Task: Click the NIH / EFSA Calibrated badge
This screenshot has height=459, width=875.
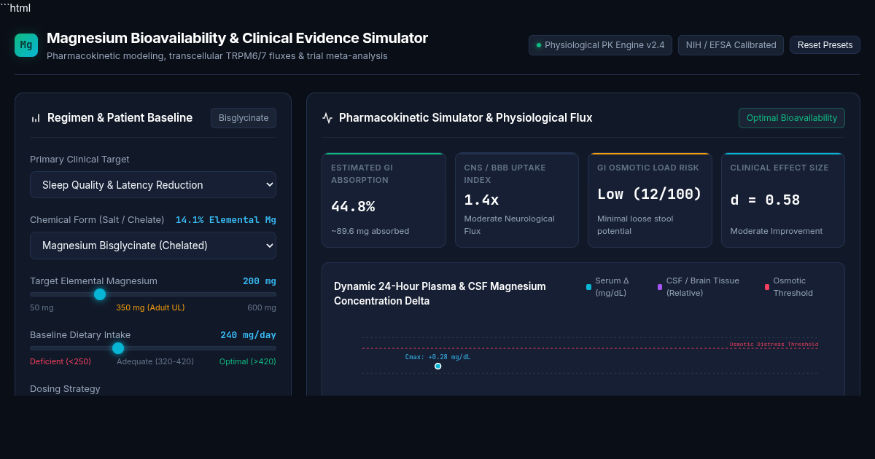Action: pyautogui.click(x=731, y=45)
